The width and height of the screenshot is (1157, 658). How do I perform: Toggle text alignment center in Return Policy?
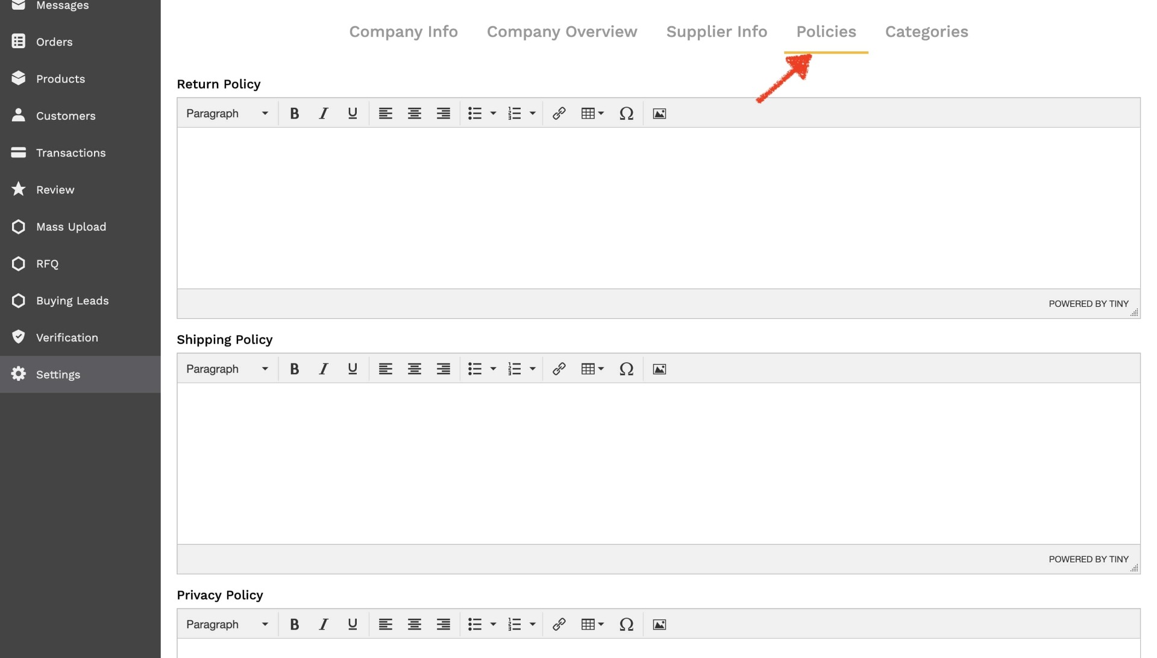414,112
